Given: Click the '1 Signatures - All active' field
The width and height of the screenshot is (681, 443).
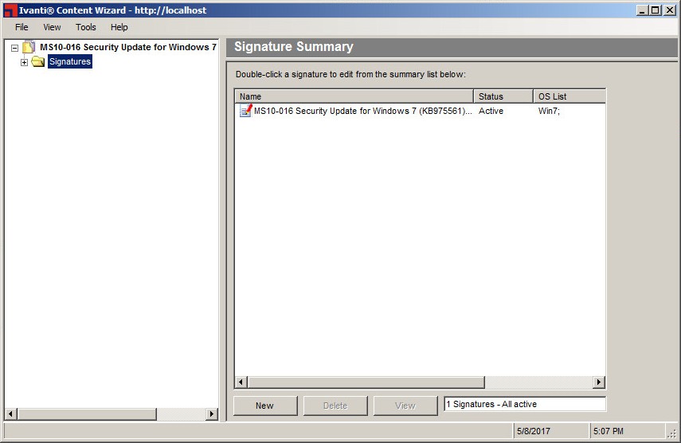Looking at the screenshot, I should 525,404.
